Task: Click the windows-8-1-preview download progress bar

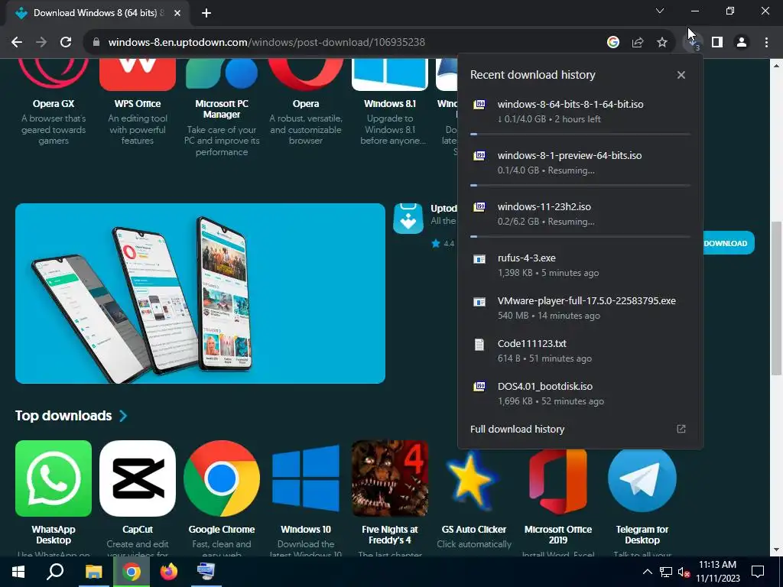Action: coord(580,185)
